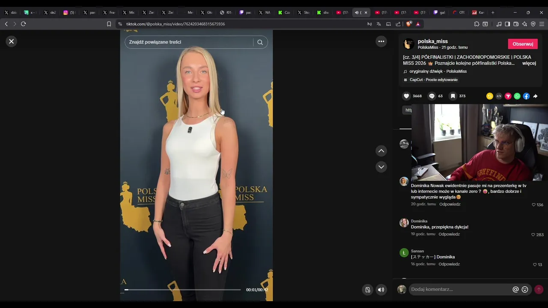Like the comment with 283 likes
The image size is (548, 308).
[533, 235]
